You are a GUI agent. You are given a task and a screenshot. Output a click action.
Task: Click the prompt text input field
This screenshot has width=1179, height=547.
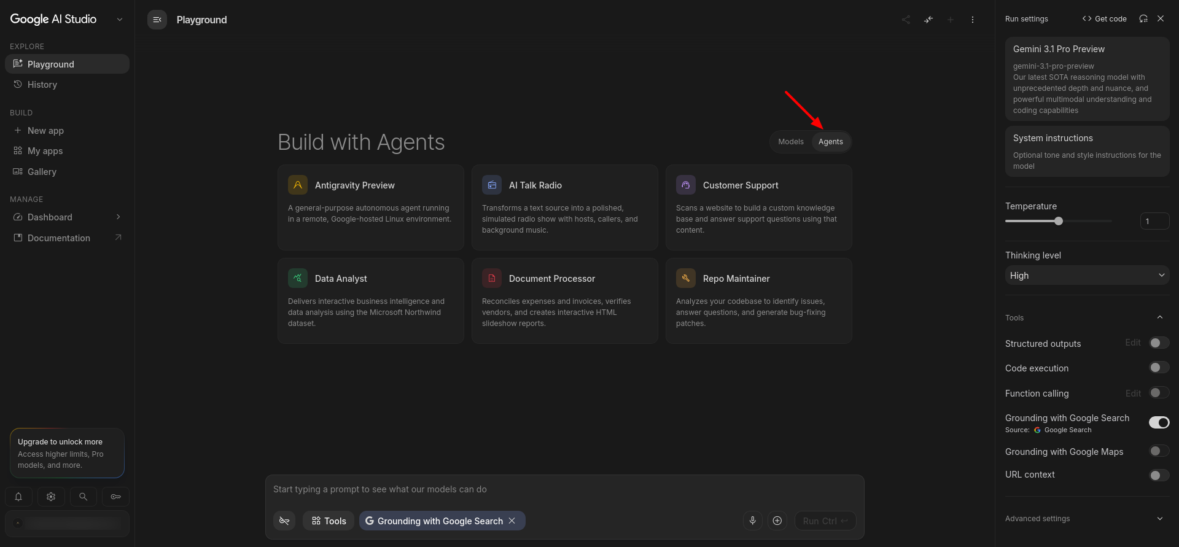point(564,489)
